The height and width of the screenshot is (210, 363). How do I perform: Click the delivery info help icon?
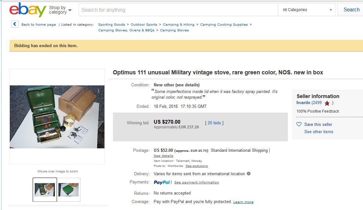pyautogui.click(x=249, y=174)
